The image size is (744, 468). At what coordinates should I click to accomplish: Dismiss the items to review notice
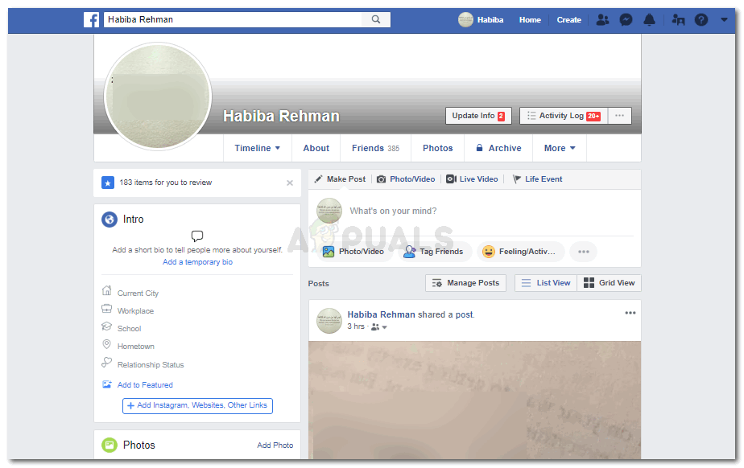click(289, 183)
